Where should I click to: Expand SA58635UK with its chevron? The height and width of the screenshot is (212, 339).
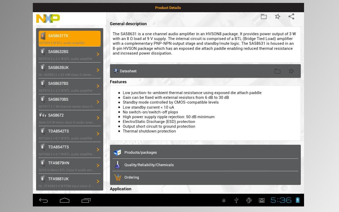tap(98, 70)
